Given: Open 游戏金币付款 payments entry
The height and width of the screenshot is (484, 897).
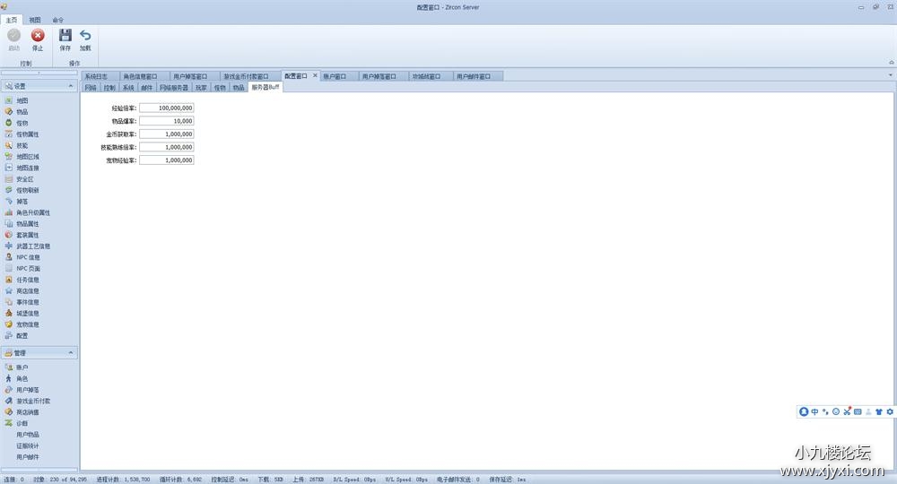Looking at the screenshot, I should coord(33,401).
